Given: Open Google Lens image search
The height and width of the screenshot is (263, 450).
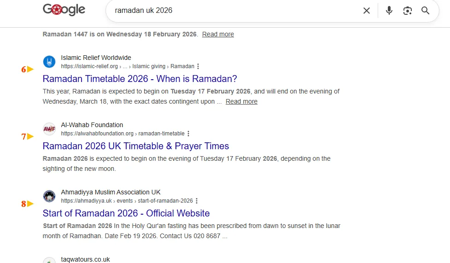Looking at the screenshot, I should click(x=407, y=11).
